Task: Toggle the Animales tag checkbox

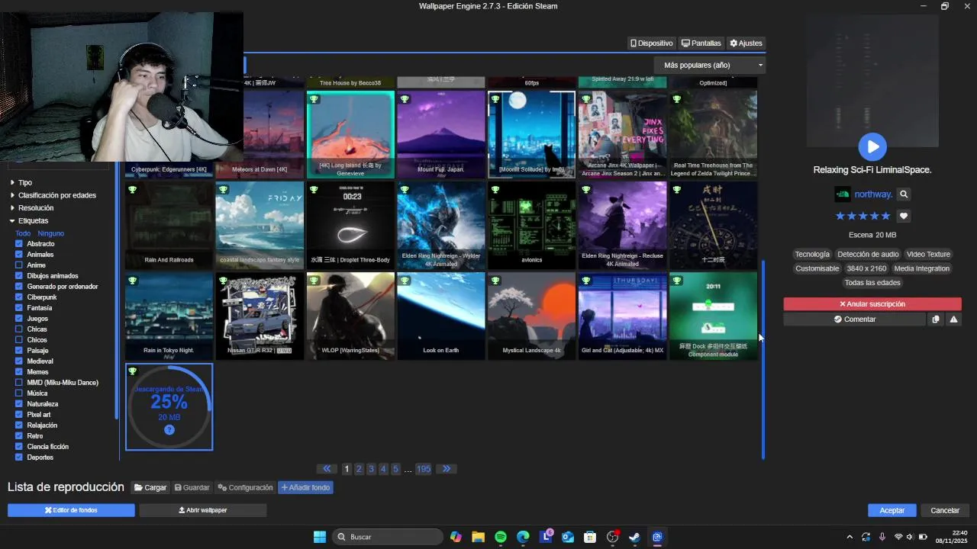Action: click(x=19, y=255)
